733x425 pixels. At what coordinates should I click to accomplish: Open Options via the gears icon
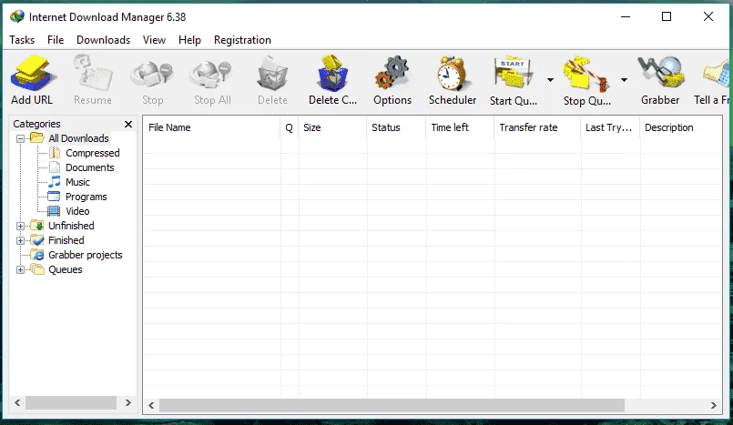[x=392, y=73]
